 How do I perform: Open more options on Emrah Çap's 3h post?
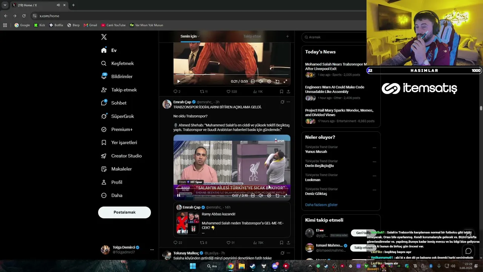point(288,102)
